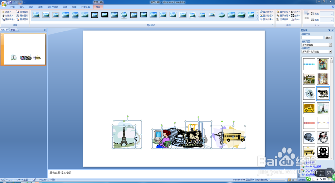Screen dimensions: 335x183
Task: Open the 旋转 rotate dropdown
Action: (x=296, y=20)
